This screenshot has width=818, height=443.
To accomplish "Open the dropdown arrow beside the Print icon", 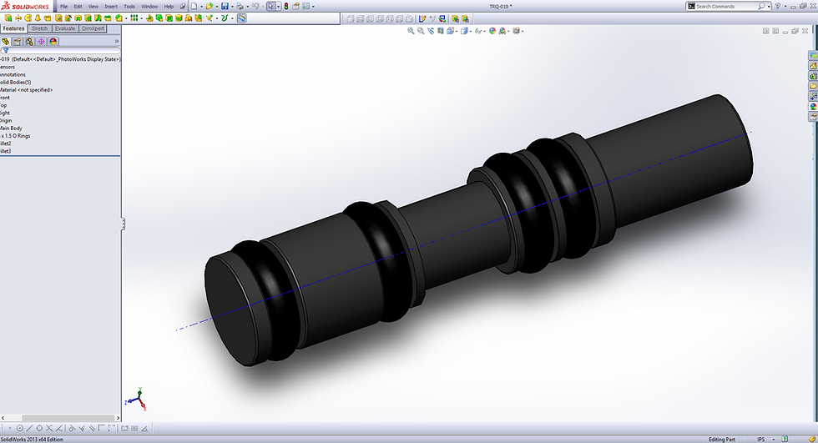I will [247, 7].
